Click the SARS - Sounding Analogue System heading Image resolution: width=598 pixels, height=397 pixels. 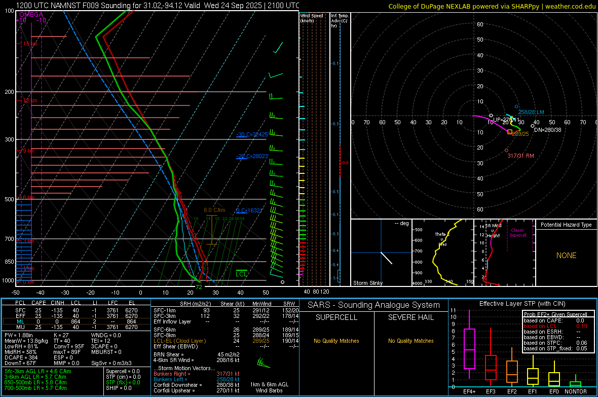[x=374, y=305]
